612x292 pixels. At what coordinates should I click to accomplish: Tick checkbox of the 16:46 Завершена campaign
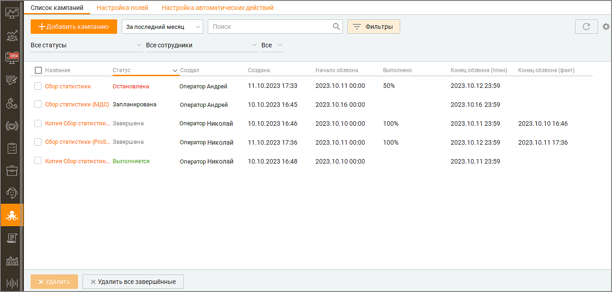(38, 123)
